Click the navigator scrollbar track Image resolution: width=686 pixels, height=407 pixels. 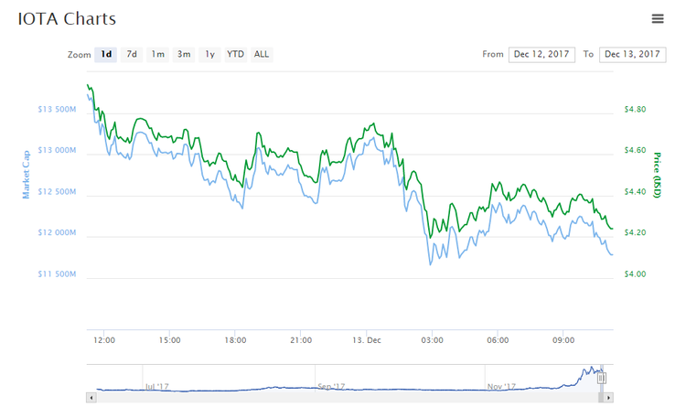[x=348, y=398]
